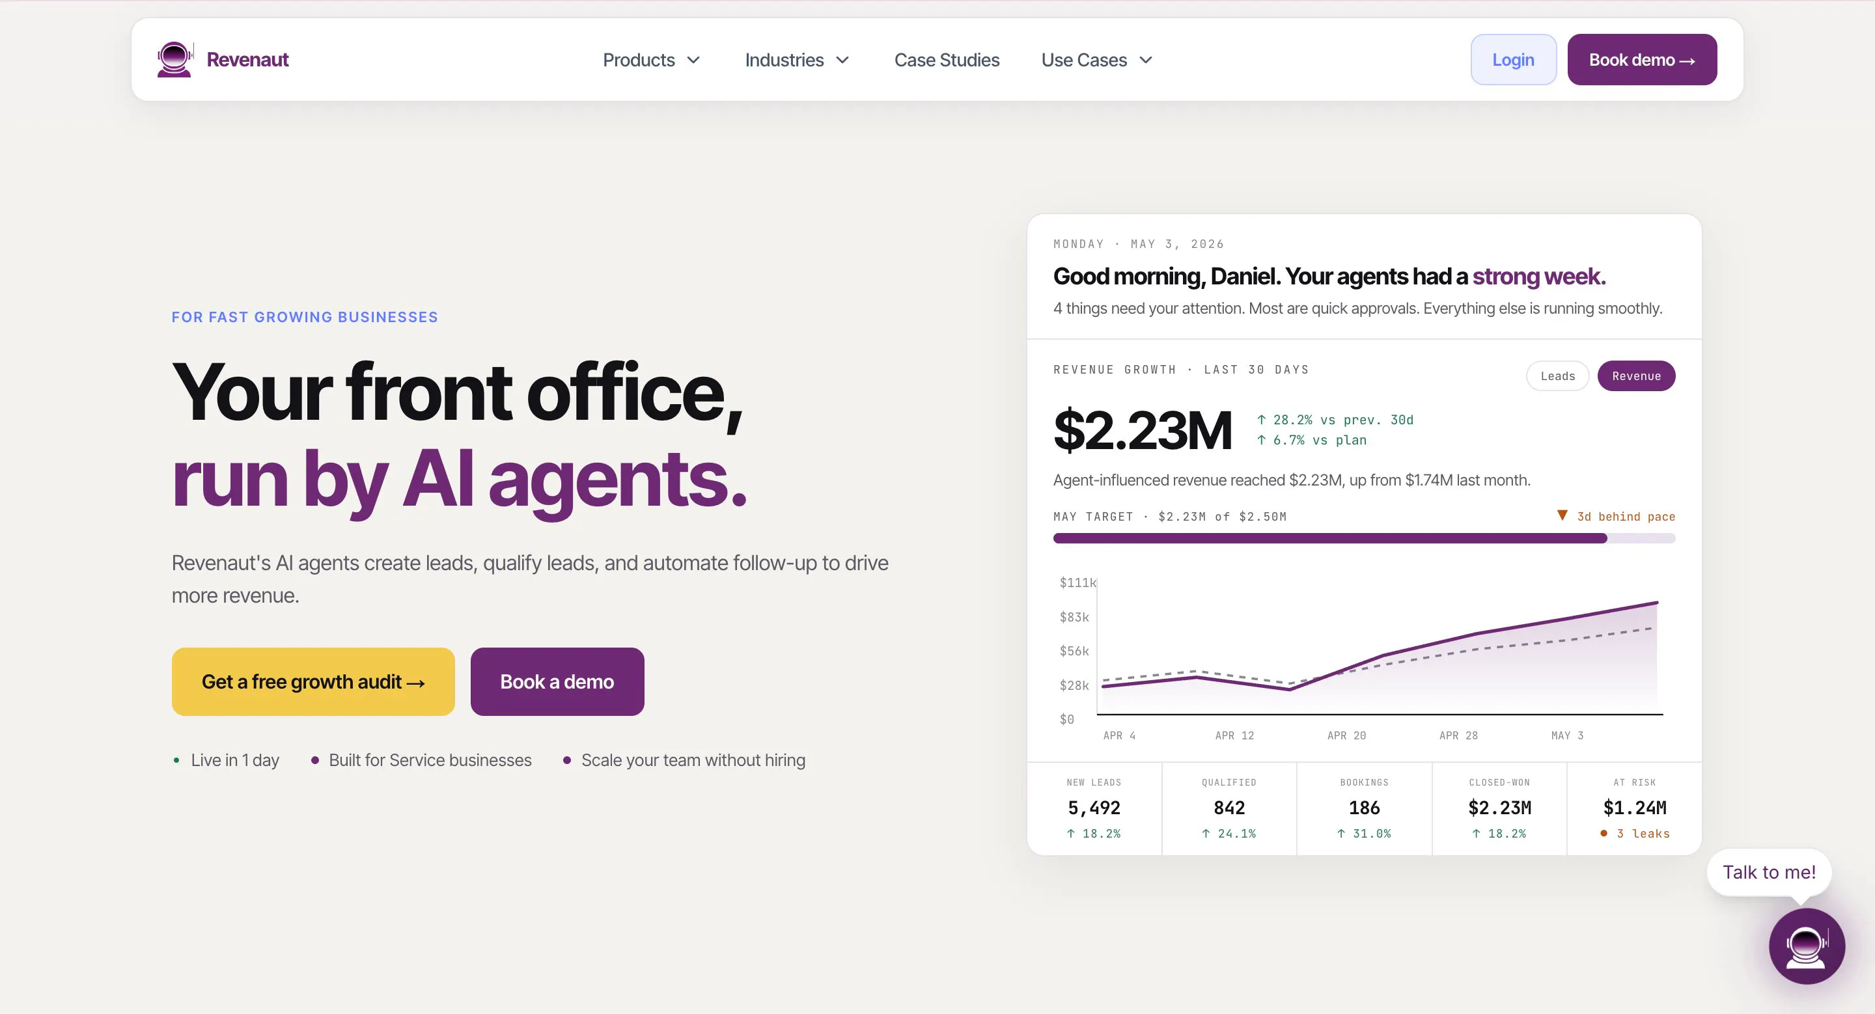This screenshot has height=1014, width=1875.
Task: Open the astronaut chat widget button
Action: 1807,946
